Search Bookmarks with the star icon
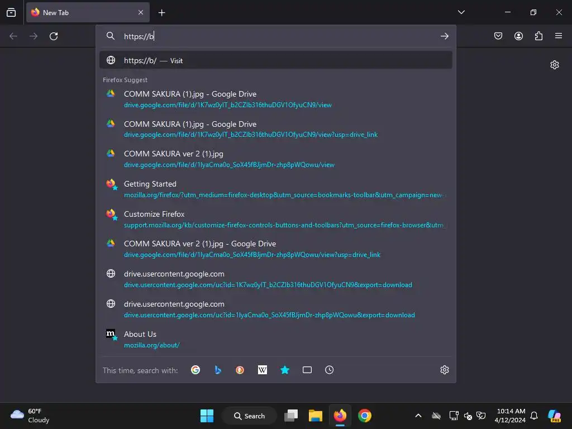The width and height of the screenshot is (572, 429). click(284, 370)
